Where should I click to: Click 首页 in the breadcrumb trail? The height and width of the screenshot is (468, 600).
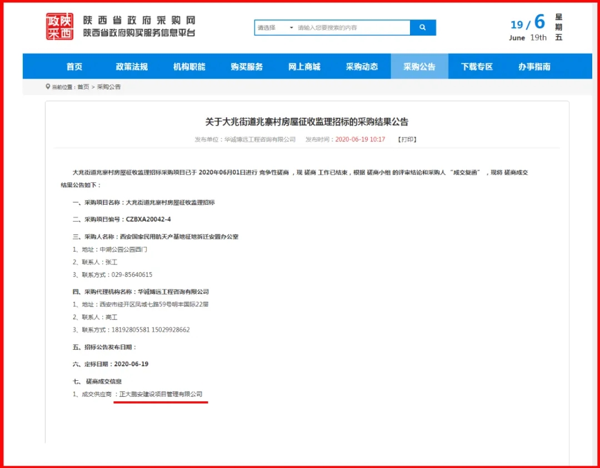[x=83, y=87]
